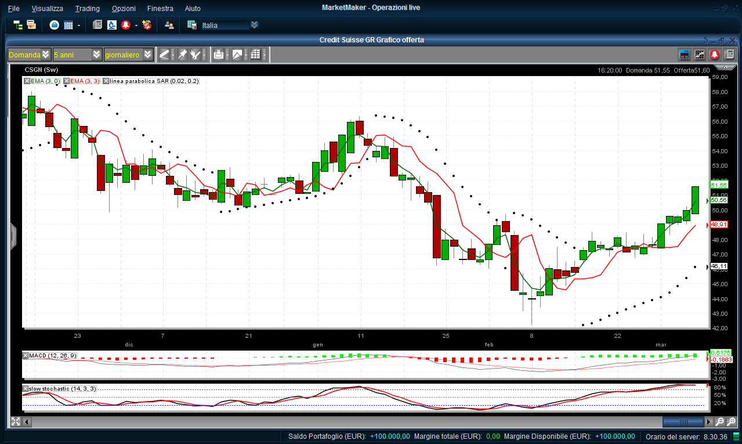Click the horizontal chart scrollbar thumb
The height and width of the screenshot is (444, 742).
coord(683,422)
